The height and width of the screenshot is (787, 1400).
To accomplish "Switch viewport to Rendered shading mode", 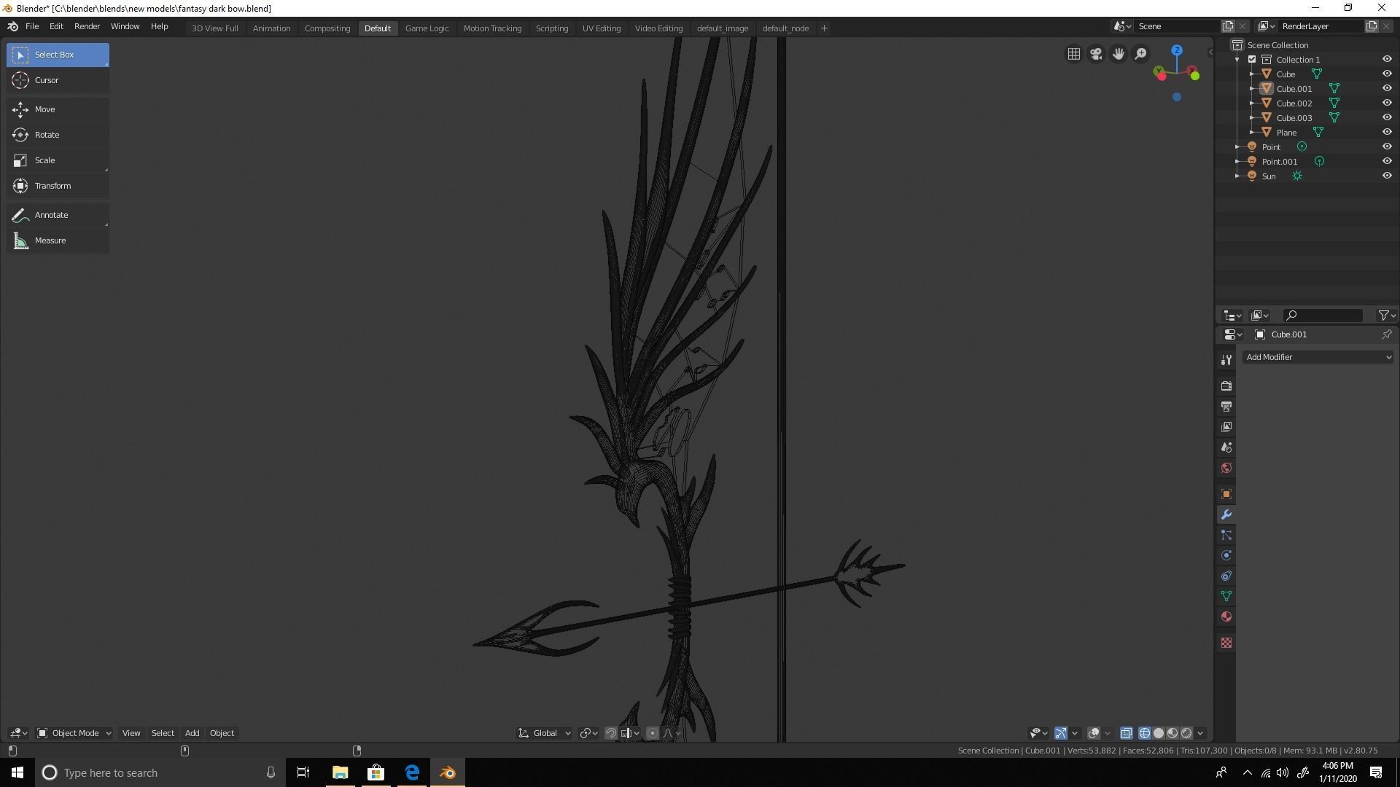I will pos(1187,733).
